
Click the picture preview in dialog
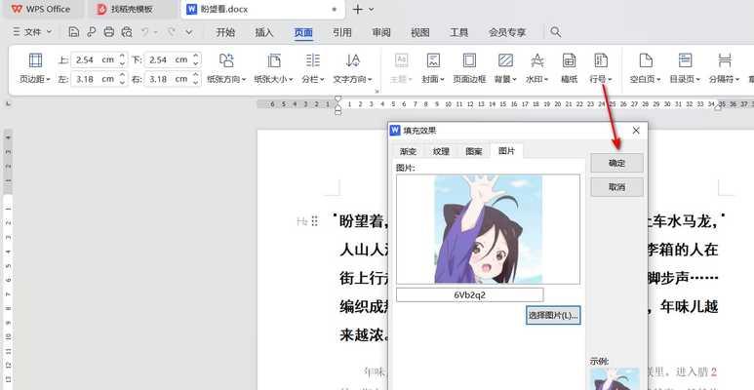tap(488, 229)
